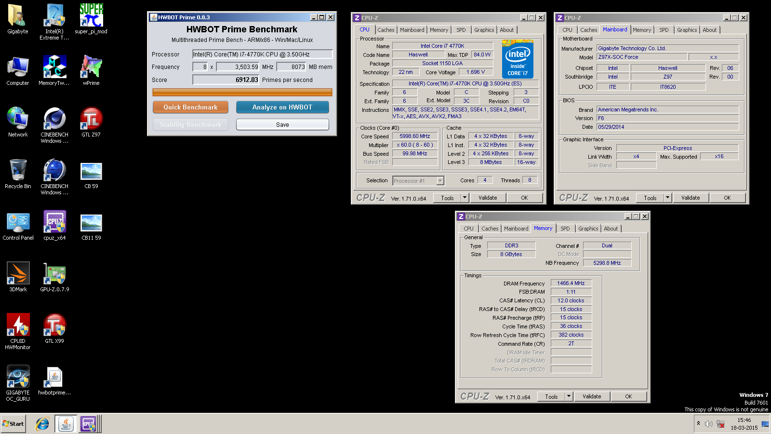Launch GIGABYTE OC_GURU shortcut
The height and width of the screenshot is (434, 771).
(18, 383)
